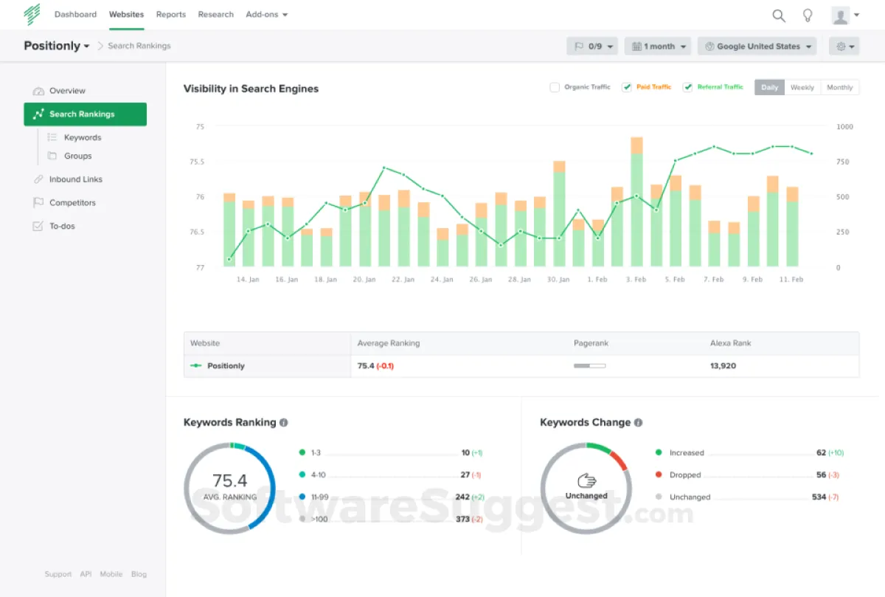Click the Competitors flag icon

(x=38, y=203)
